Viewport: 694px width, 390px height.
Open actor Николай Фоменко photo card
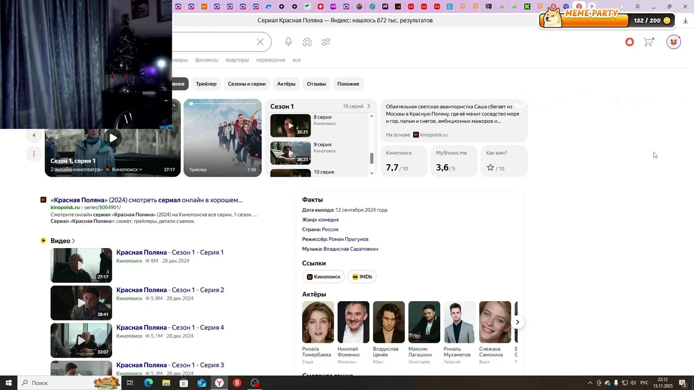point(354,322)
